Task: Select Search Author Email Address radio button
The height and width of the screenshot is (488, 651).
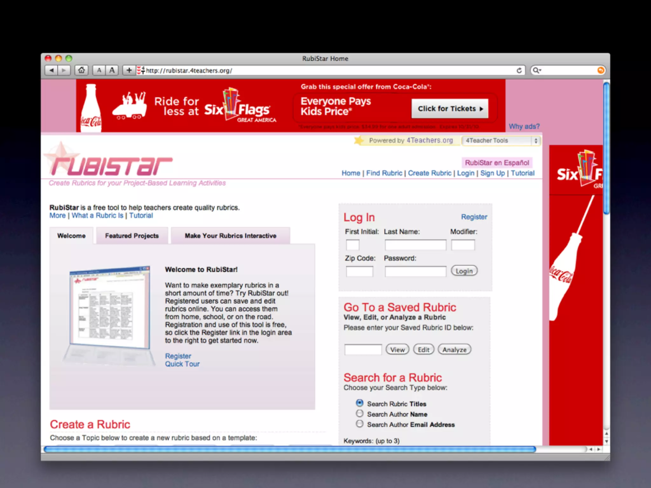Action: click(360, 424)
